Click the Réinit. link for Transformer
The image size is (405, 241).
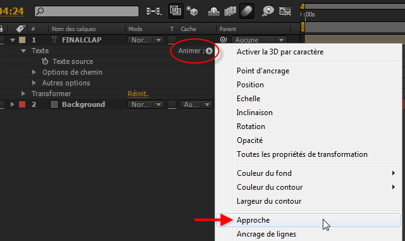(138, 94)
